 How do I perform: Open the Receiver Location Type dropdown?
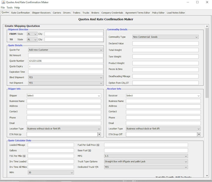click(163, 129)
